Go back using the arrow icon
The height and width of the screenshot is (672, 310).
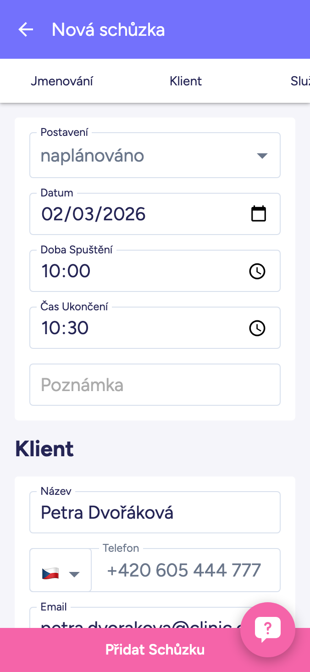(x=26, y=30)
